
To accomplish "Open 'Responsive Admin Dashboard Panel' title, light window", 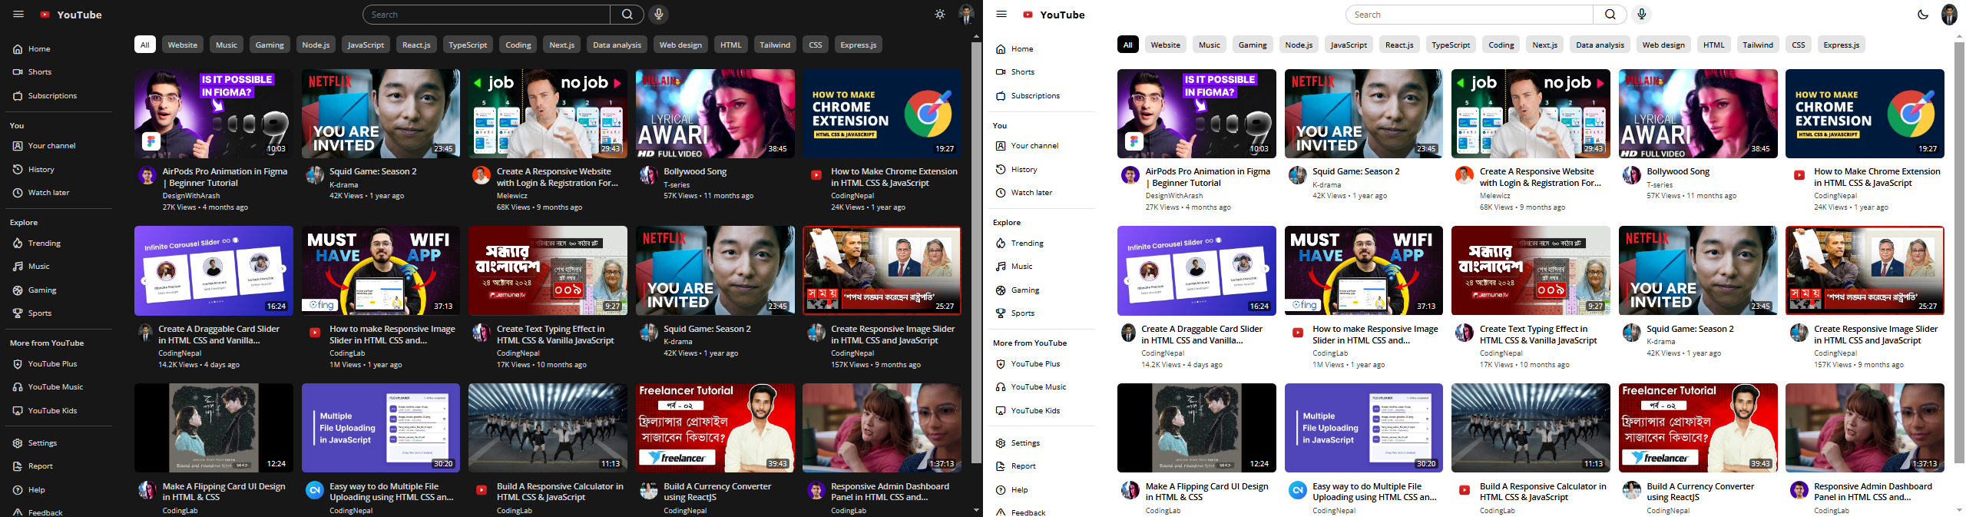I will point(1873,492).
